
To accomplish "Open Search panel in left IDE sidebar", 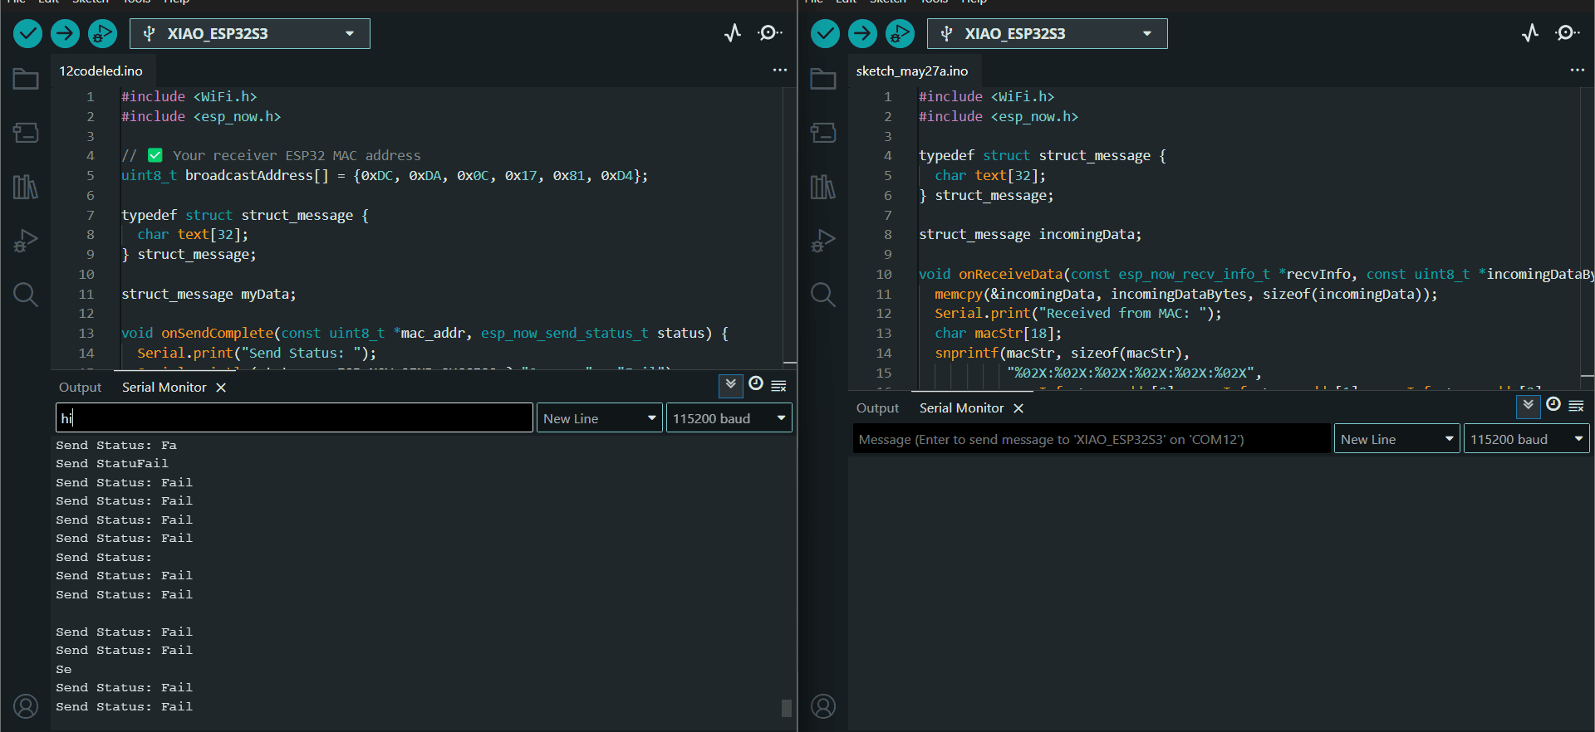I will tap(26, 295).
